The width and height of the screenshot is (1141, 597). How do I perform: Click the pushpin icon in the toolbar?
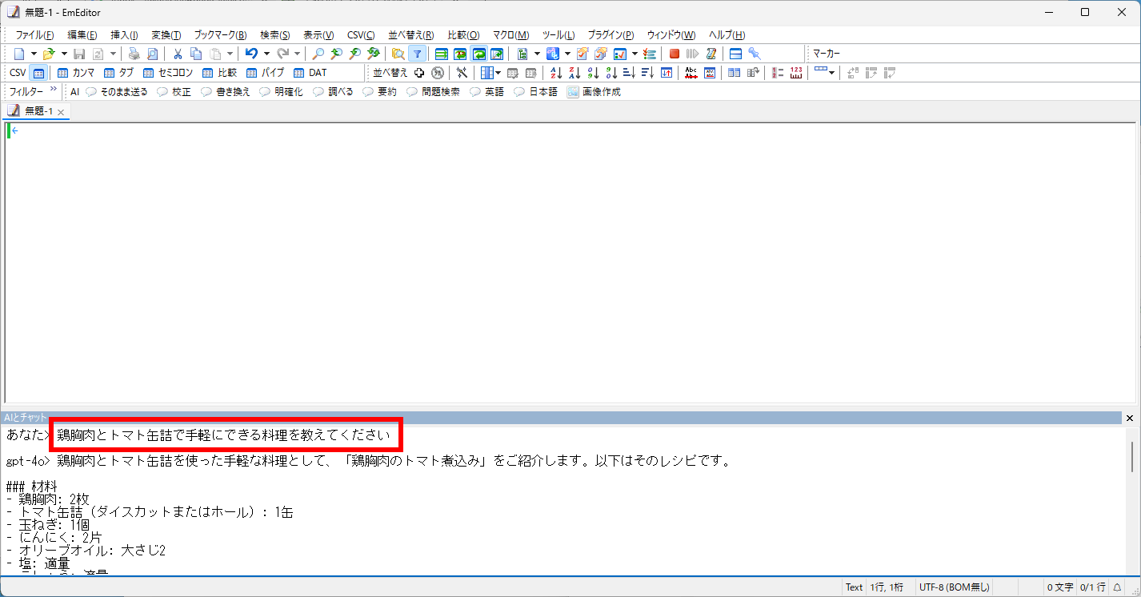(x=754, y=54)
